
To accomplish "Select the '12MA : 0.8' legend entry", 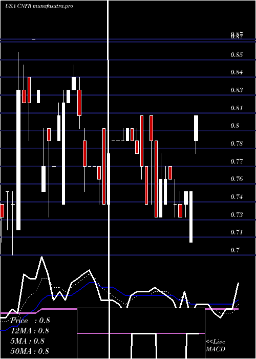I will (30, 331).
